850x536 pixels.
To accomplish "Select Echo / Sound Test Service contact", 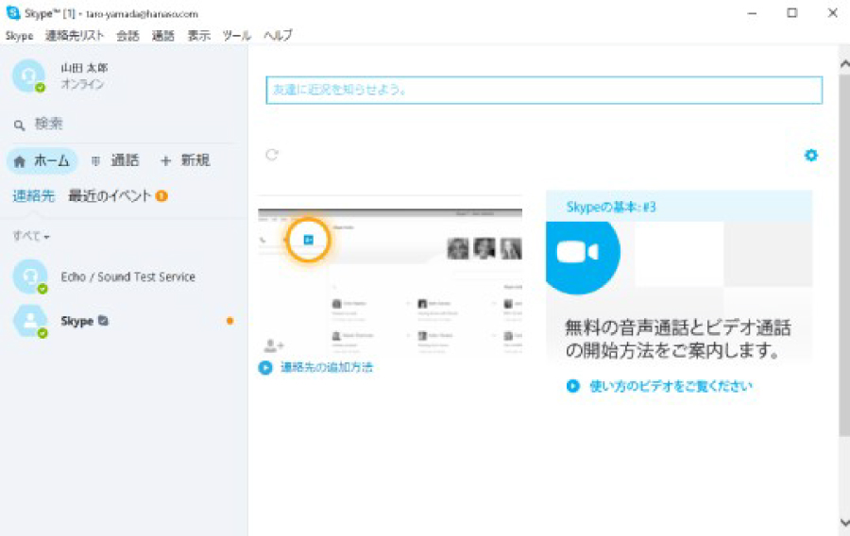I will tap(124, 276).
